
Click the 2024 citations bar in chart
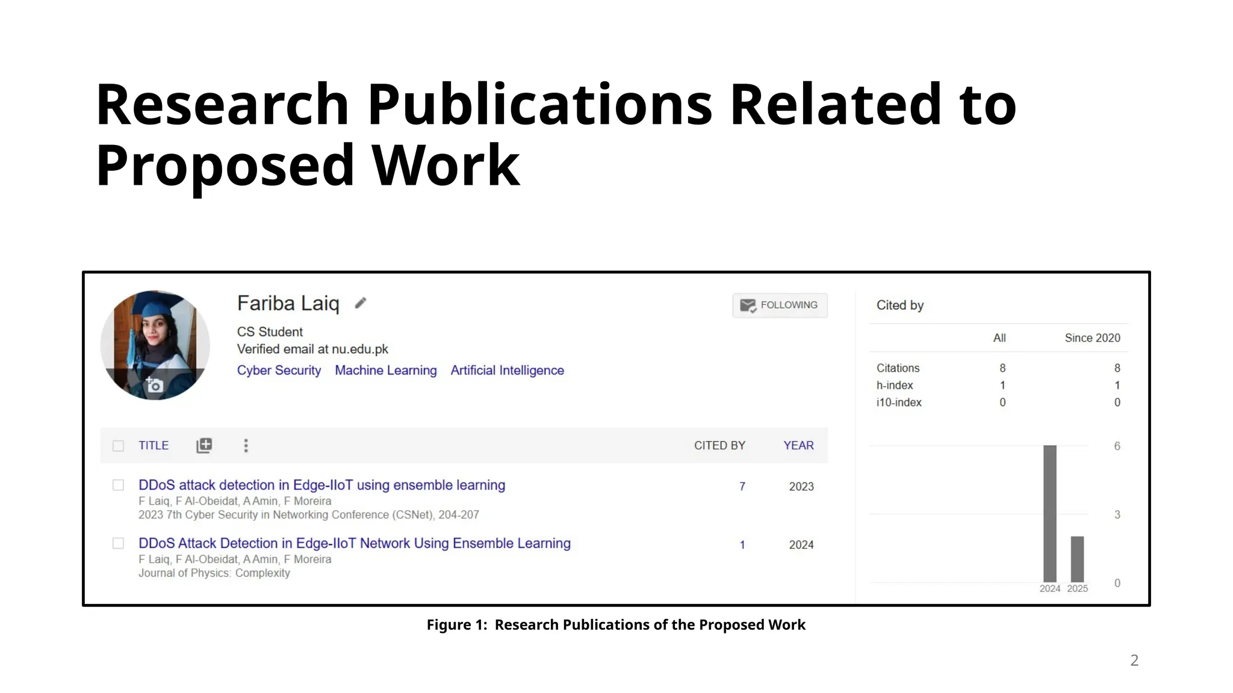tap(1049, 513)
